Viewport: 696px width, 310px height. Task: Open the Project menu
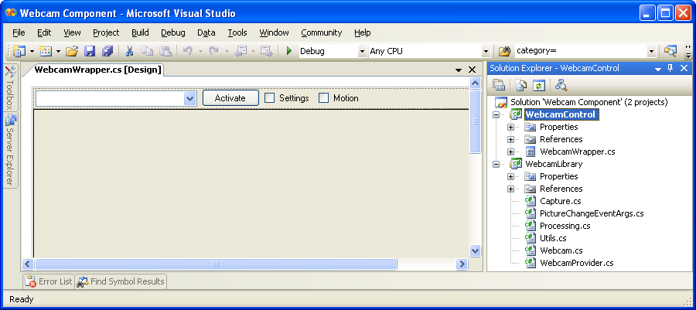[106, 32]
